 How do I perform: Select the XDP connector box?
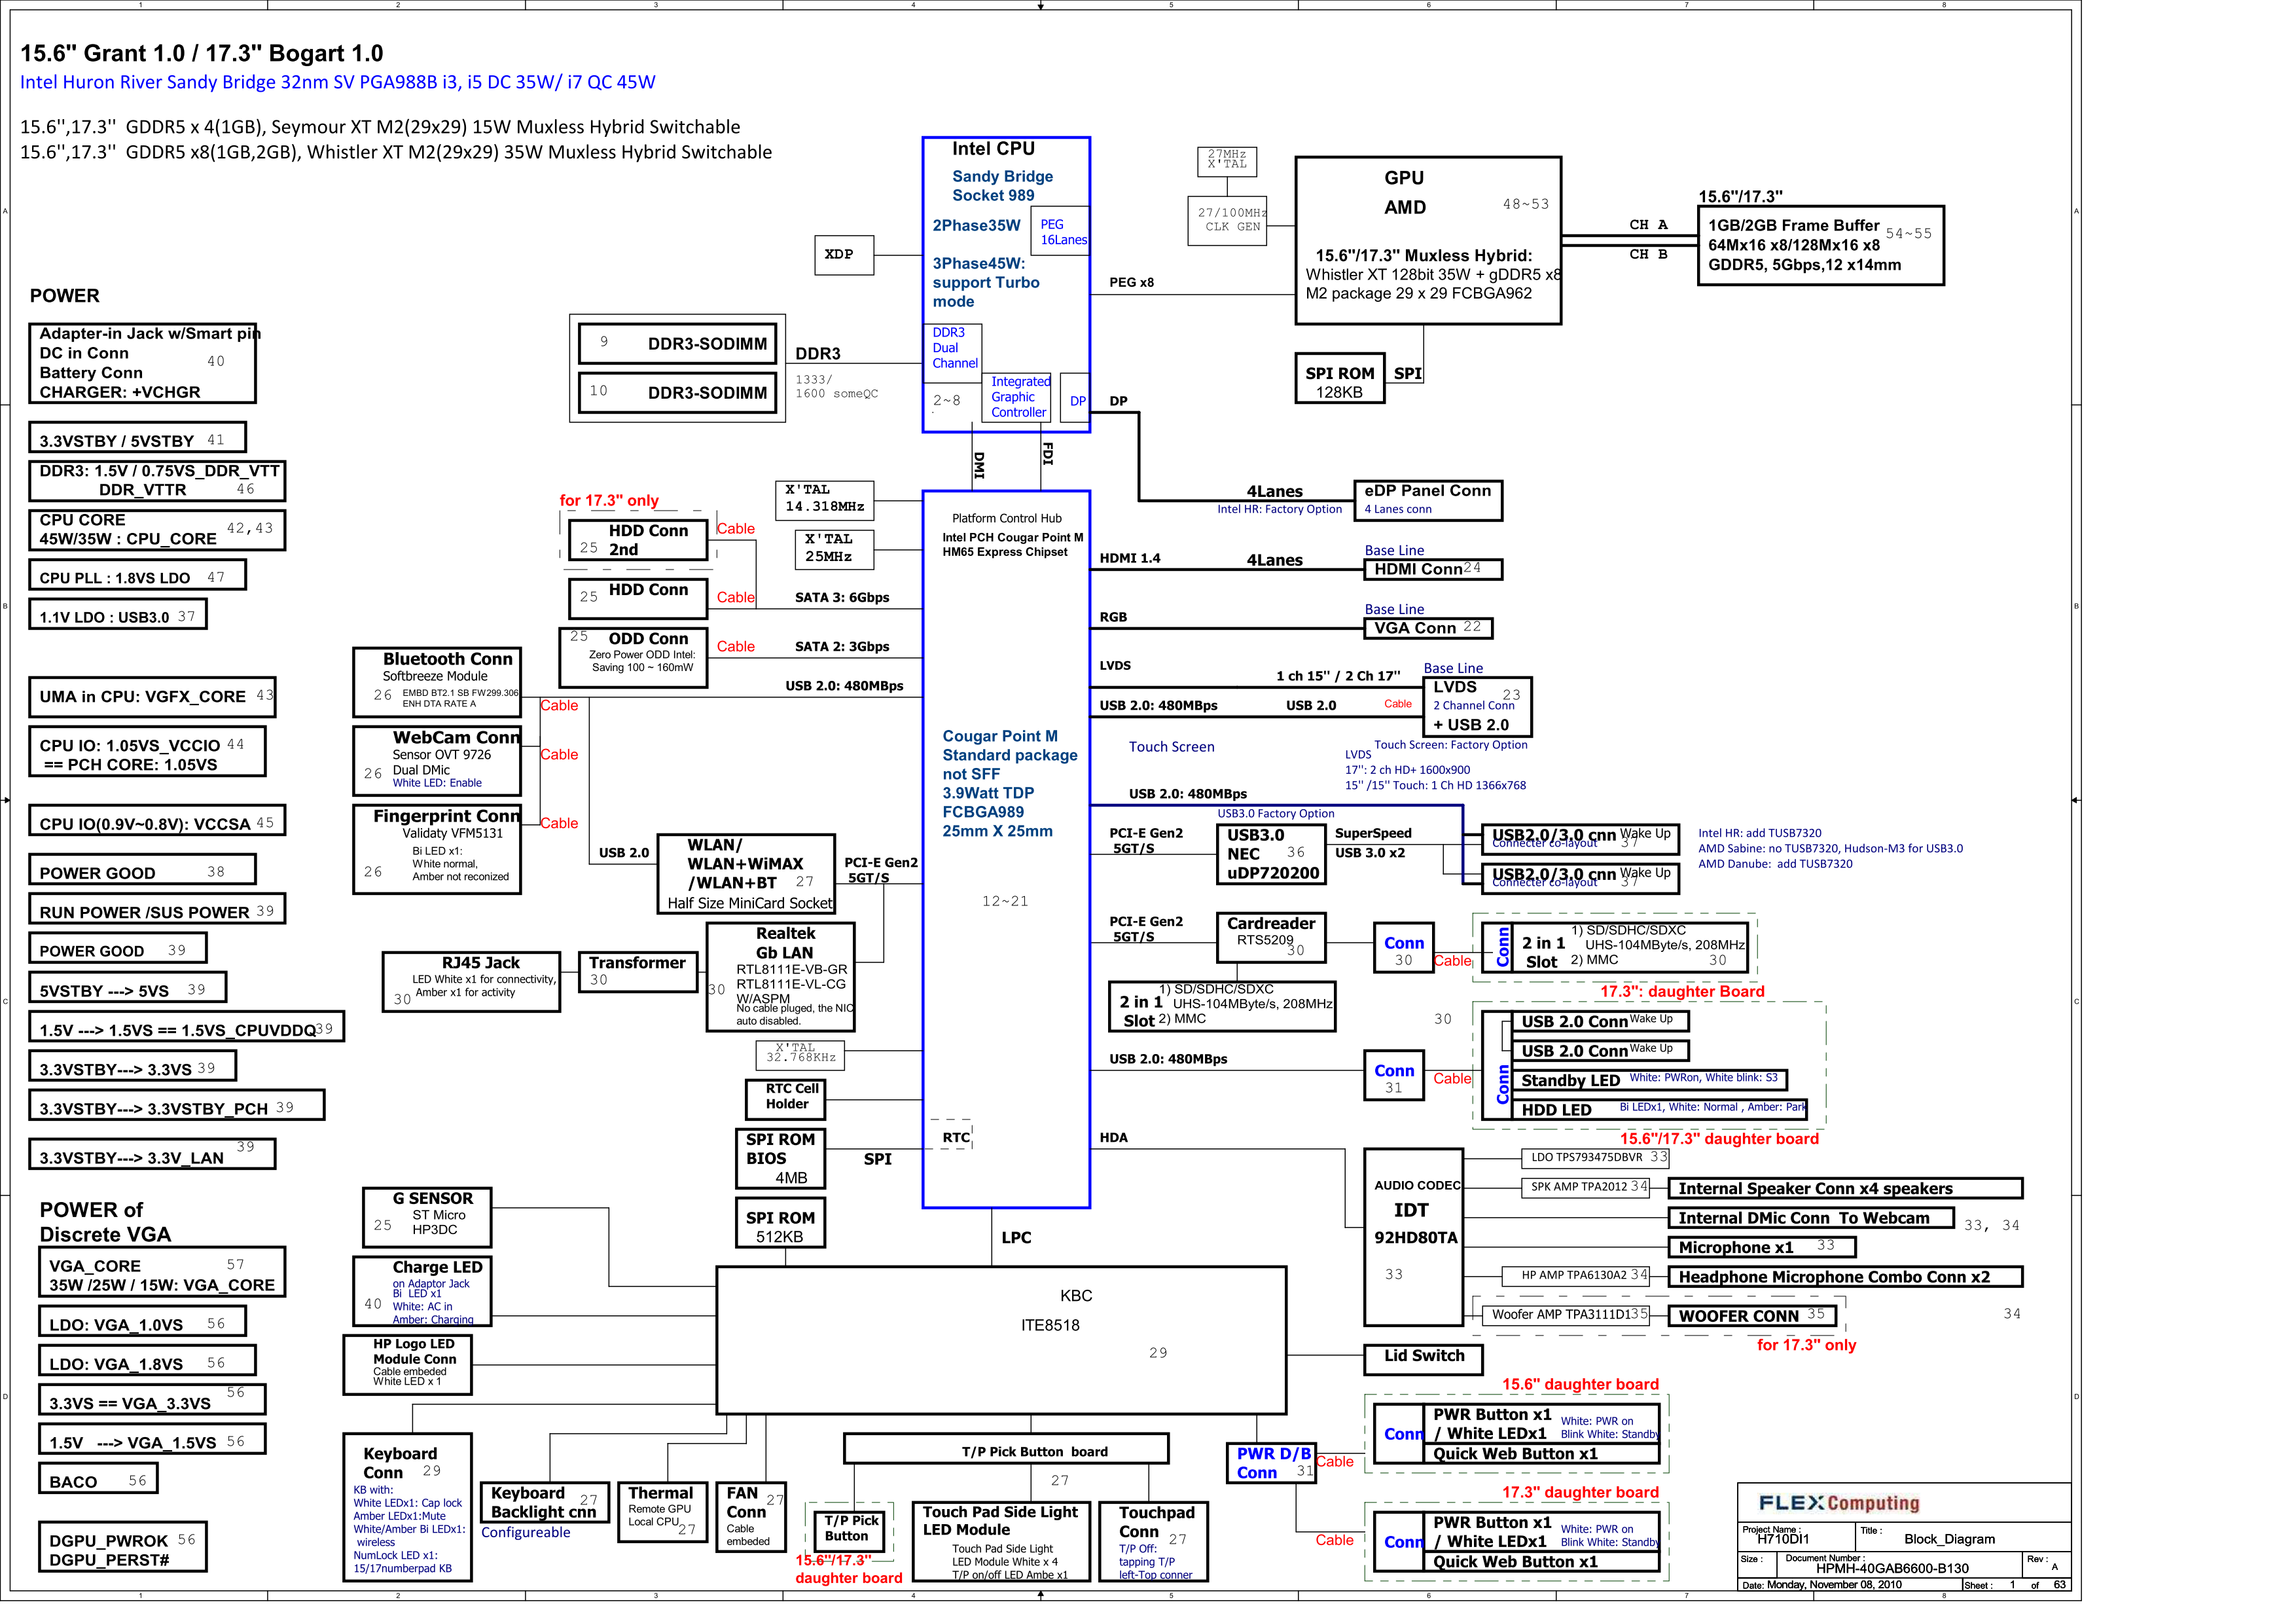[x=844, y=255]
